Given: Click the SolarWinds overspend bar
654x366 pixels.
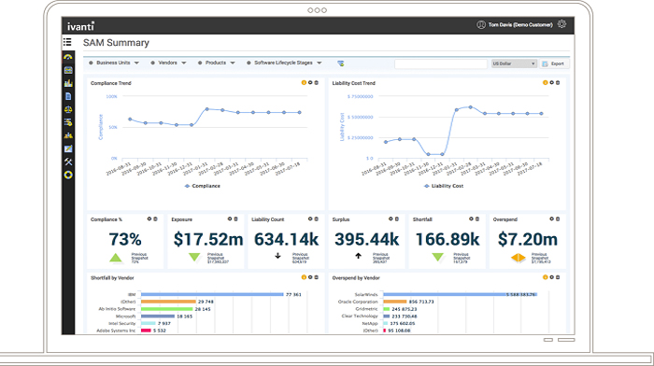Looking at the screenshot, I should tap(460, 294).
